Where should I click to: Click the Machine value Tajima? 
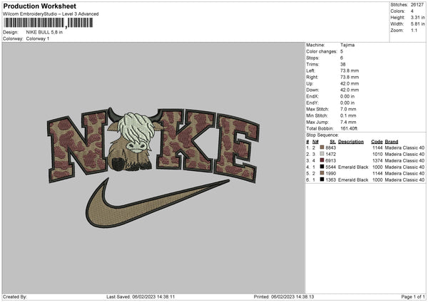click(347, 45)
